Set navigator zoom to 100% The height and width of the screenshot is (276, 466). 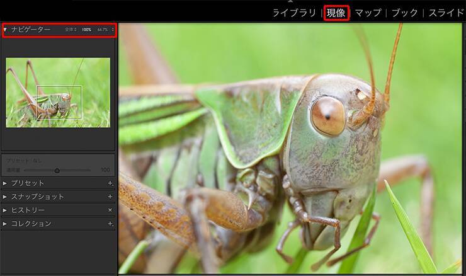[86, 30]
